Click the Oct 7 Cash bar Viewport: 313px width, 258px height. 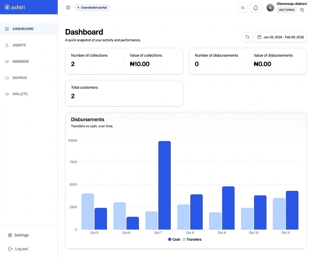(x=164, y=185)
